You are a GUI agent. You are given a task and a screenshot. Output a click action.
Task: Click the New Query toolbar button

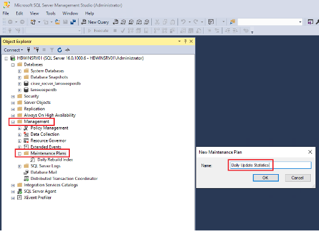(95, 22)
